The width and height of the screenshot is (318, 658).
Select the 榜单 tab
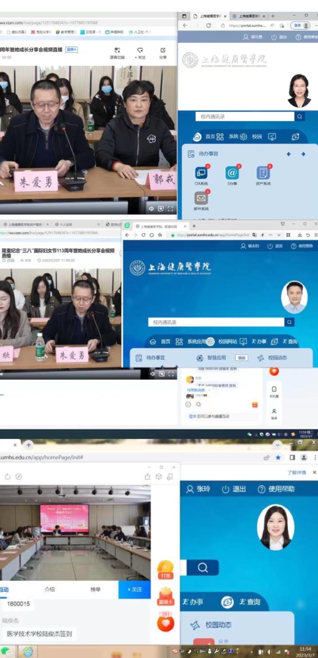(95, 589)
